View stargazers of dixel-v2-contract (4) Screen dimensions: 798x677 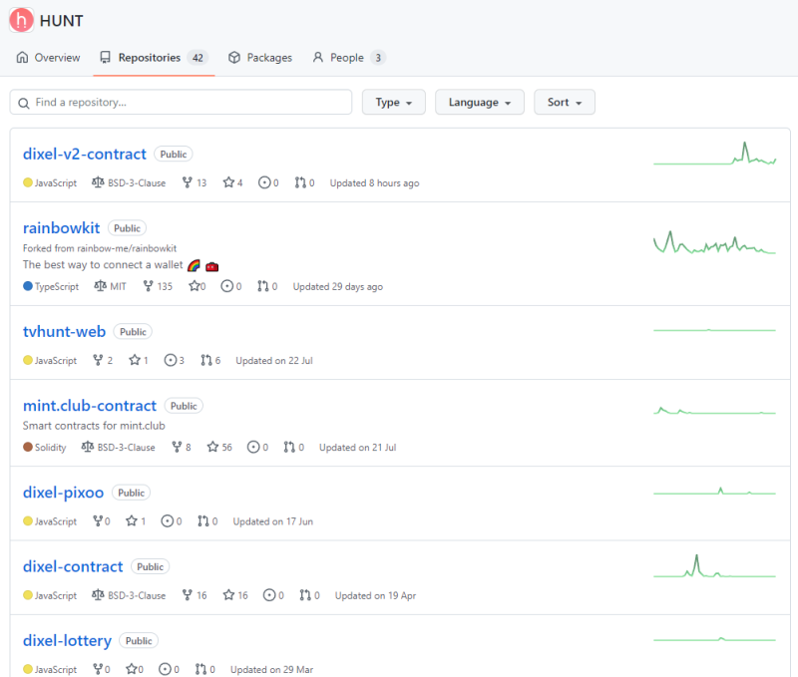pos(232,182)
